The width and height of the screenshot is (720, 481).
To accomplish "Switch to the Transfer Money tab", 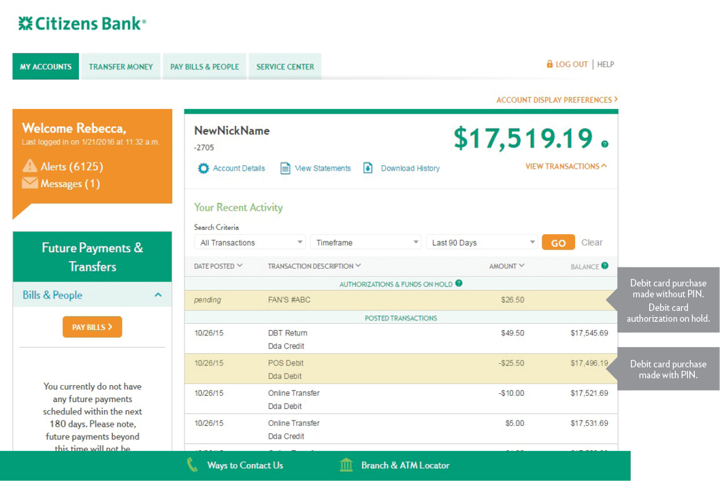I will [x=120, y=66].
